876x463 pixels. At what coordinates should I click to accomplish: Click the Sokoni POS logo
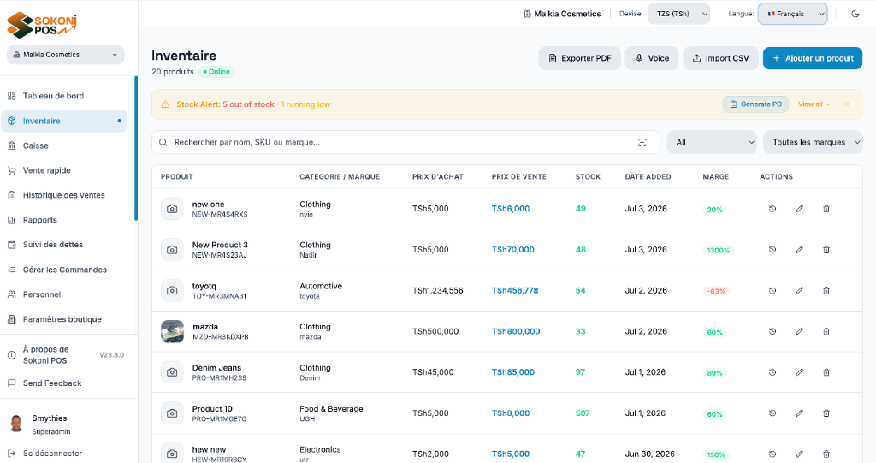43,25
